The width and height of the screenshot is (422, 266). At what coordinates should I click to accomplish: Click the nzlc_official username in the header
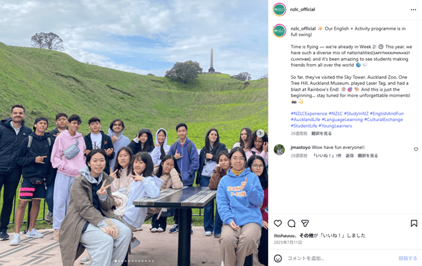coord(303,9)
